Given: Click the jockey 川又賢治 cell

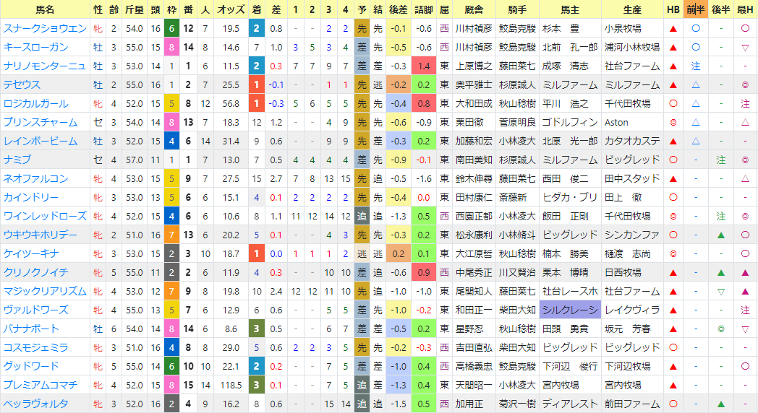Looking at the screenshot, I should click(x=517, y=273).
